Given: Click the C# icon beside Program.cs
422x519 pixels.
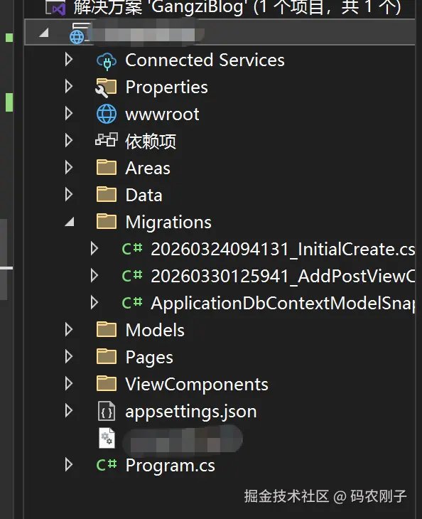Looking at the screenshot, I should pos(107,465).
